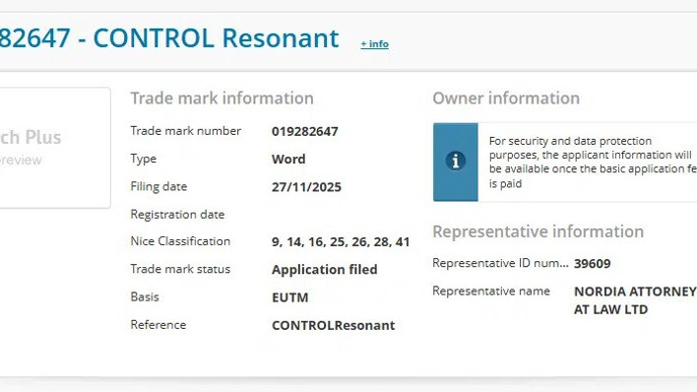Click the truncated Representative ID num... label
697x392 pixels.
click(x=500, y=263)
